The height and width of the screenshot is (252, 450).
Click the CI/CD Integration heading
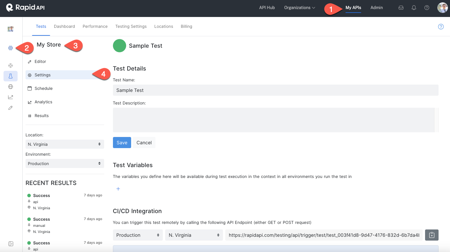point(137,211)
